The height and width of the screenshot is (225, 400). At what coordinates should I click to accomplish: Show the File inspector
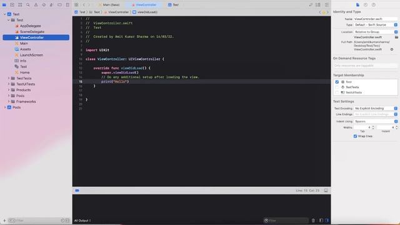(x=357, y=5)
